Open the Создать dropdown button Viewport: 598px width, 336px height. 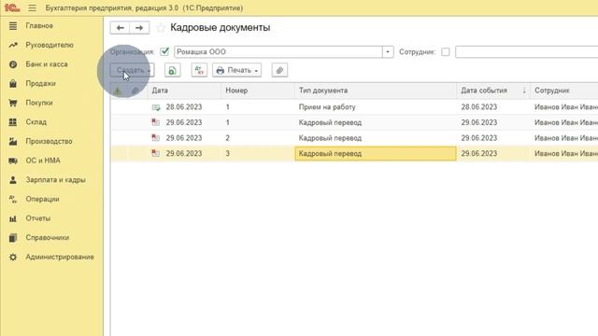[133, 70]
